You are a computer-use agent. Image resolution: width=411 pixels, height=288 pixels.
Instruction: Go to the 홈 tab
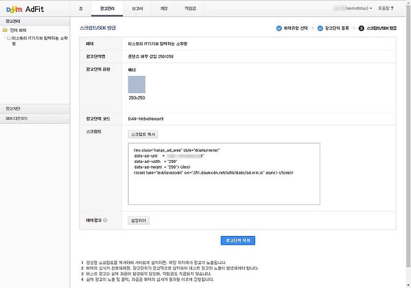(80, 9)
